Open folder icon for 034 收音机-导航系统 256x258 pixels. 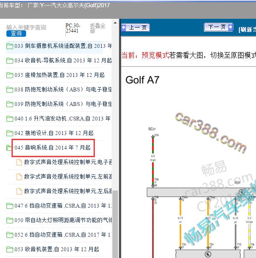pos(10,61)
